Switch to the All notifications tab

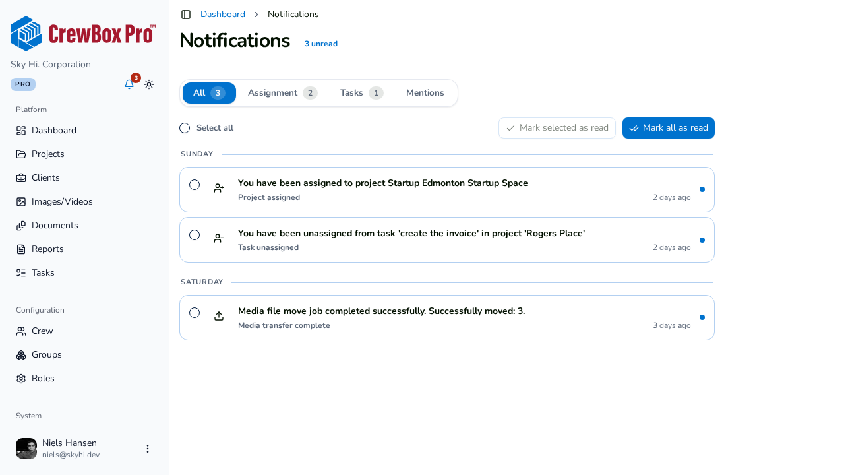click(x=209, y=93)
